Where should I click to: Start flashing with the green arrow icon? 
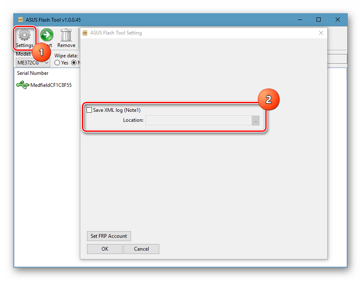pos(47,35)
